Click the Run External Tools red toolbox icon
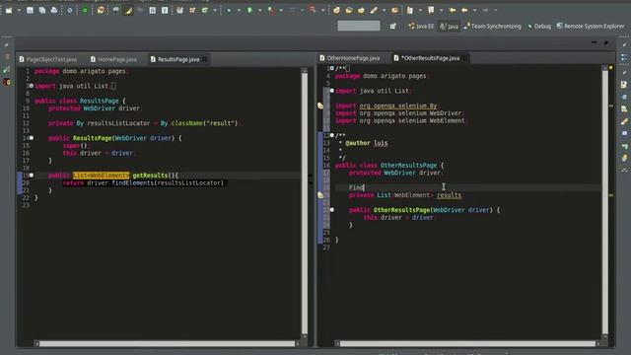The width and height of the screenshot is (631, 355). tap(272, 10)
